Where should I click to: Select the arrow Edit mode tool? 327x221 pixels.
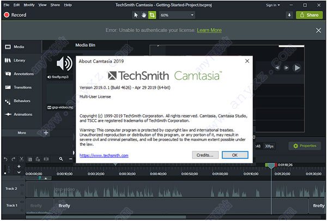[x=136, y=15]
